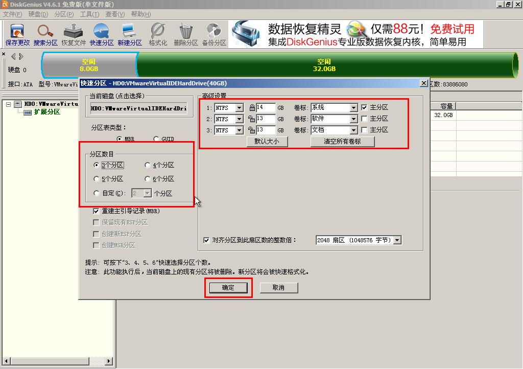Select the MBR partition table type
The image size is (523, 369).
[119, 139]
